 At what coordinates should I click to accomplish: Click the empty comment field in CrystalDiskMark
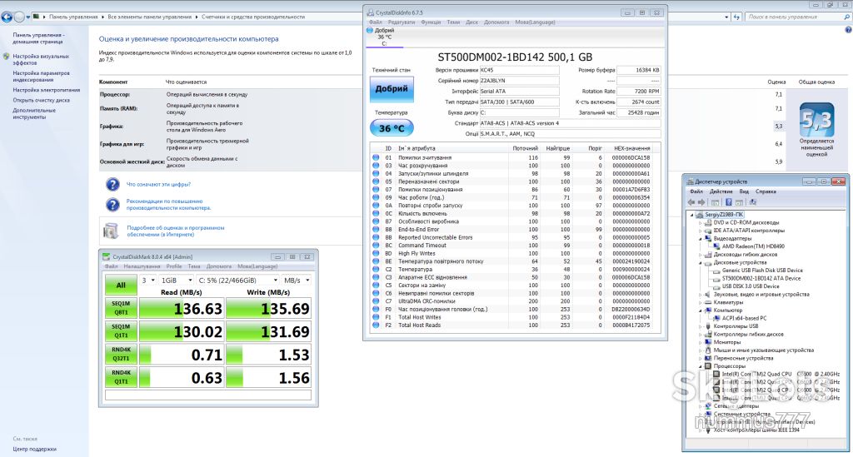click(x=207, y=395)
